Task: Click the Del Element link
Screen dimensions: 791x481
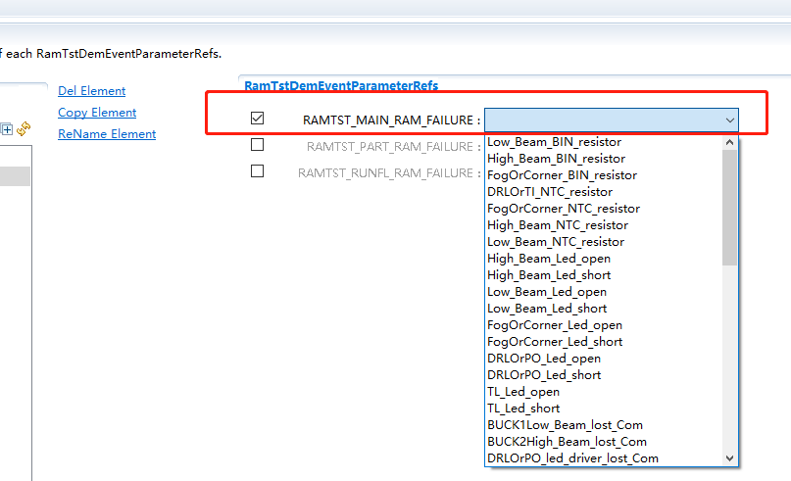Action: pyautogui.click(x=91, y=91)
